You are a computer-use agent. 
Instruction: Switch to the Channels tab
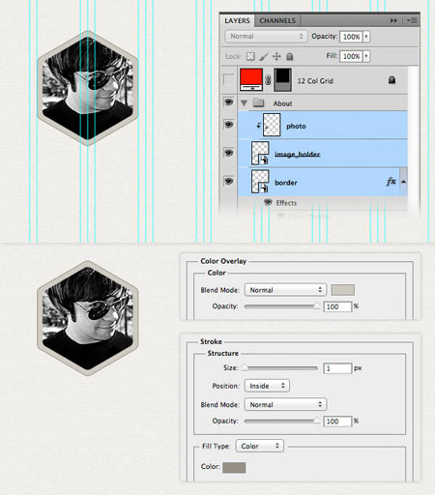(x=277, y=20)
